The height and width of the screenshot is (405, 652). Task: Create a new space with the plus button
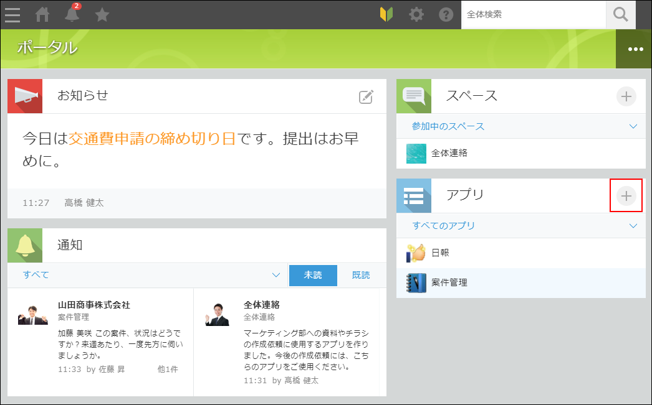(x=626, y=96)
